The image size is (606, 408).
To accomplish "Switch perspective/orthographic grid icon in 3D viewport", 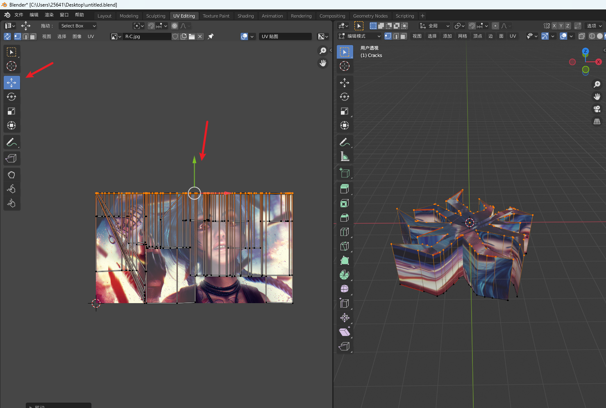I will click(x=597, y=122).
